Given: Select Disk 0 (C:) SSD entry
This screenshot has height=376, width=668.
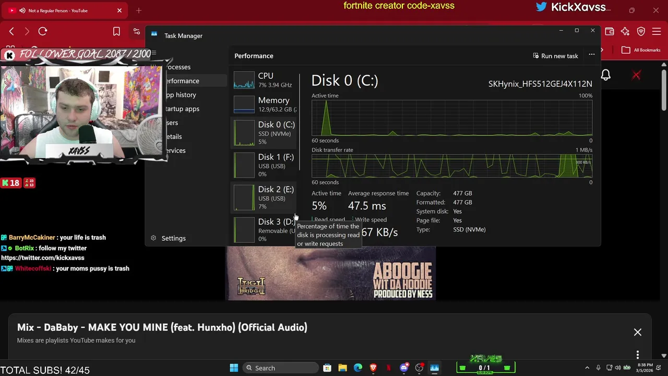Looking at the screenshot, I should click(265, 133).
